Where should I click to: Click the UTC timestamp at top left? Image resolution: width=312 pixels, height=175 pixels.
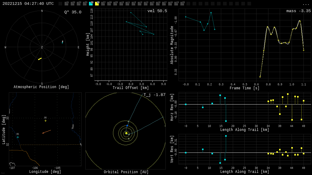[28, 4]
